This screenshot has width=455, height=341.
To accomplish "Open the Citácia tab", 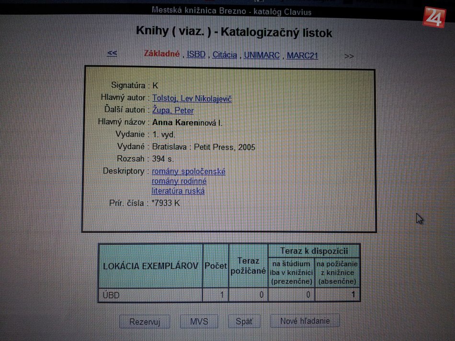I will coord(225,55).
